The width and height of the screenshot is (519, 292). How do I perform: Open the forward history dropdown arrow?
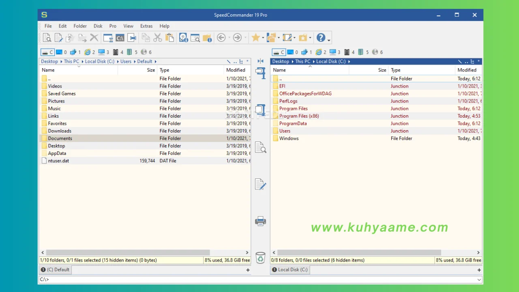(245, 38)
